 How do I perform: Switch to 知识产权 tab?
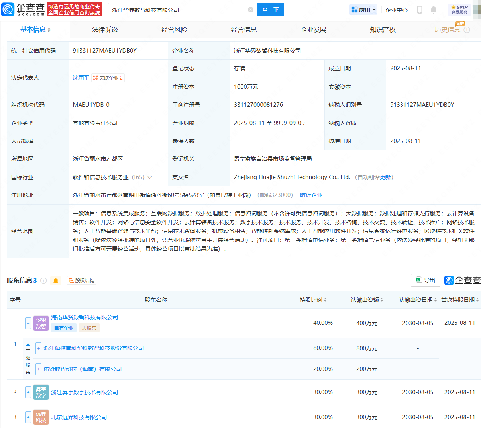(383, 30)
